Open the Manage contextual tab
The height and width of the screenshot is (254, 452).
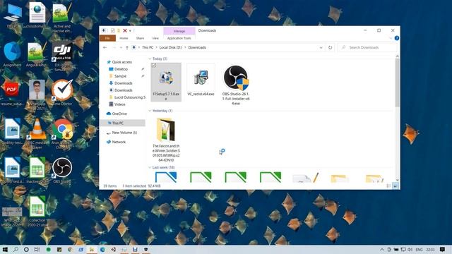pyautogui.click(x=179, y=31)
